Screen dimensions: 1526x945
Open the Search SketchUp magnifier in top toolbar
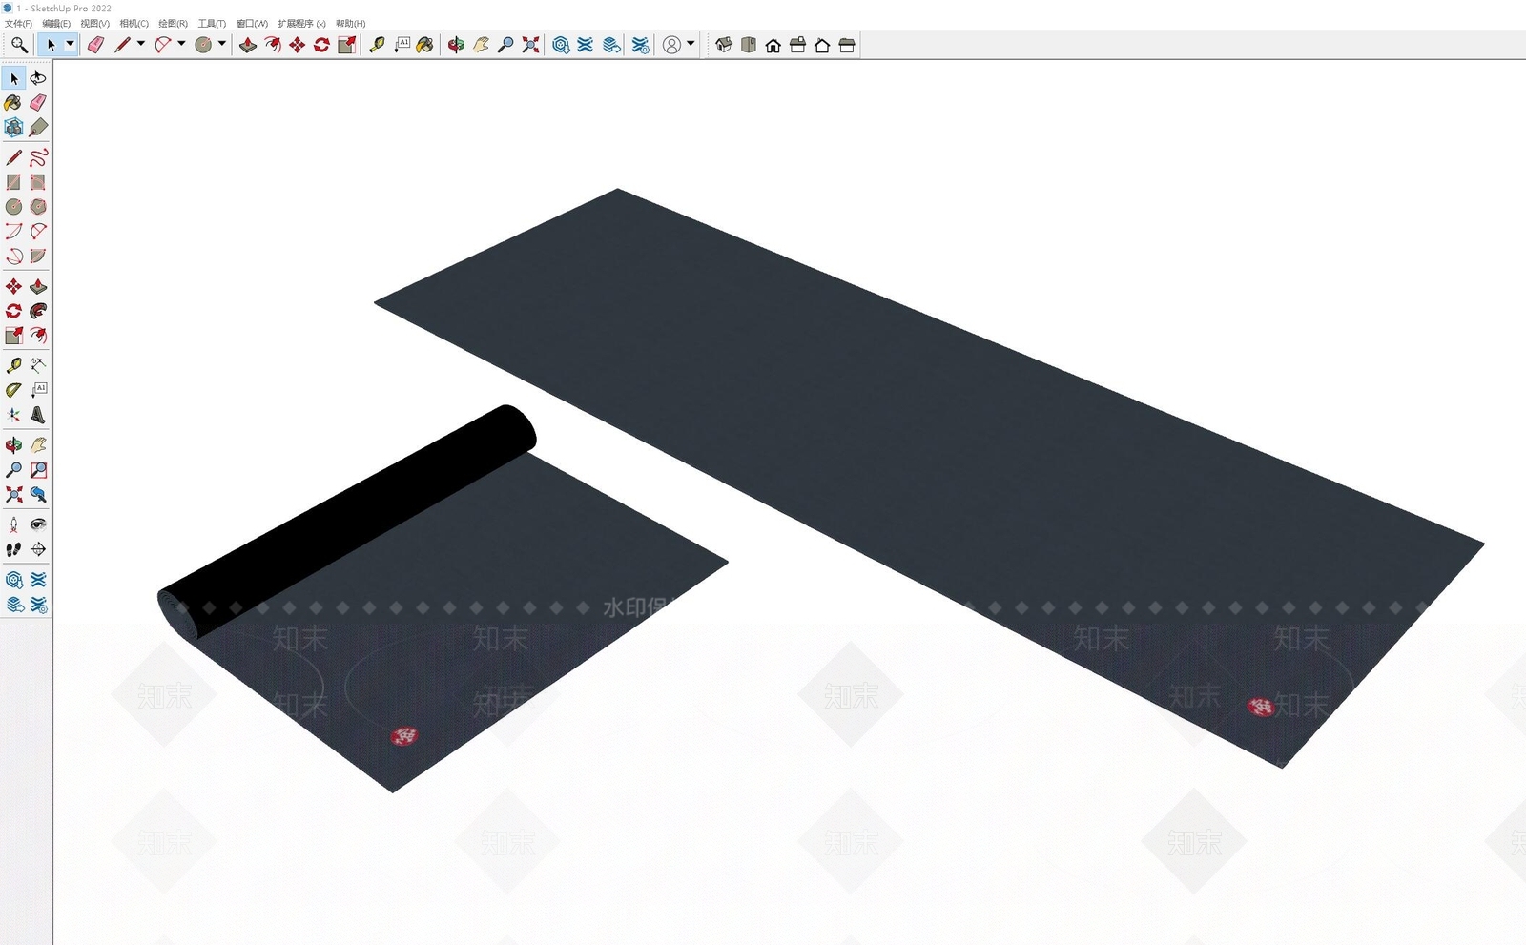pyautogui.click(x=19, y=45)
